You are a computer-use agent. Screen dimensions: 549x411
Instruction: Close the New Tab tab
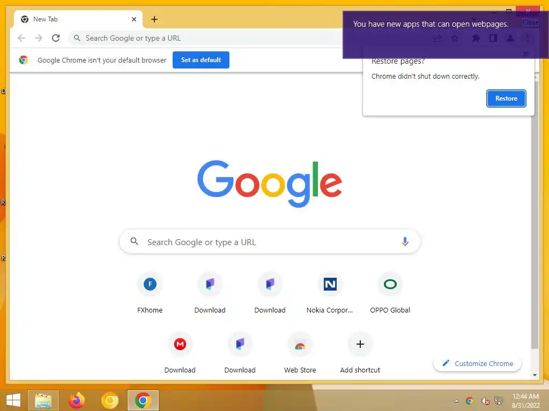(x=133, y=19)
